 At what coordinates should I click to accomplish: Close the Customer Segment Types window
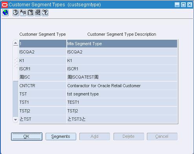(190, 5)
